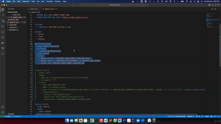Open the index.docker.io URL link
The width and height of the screenshot is (221, 124).
[x=75, y=17]
